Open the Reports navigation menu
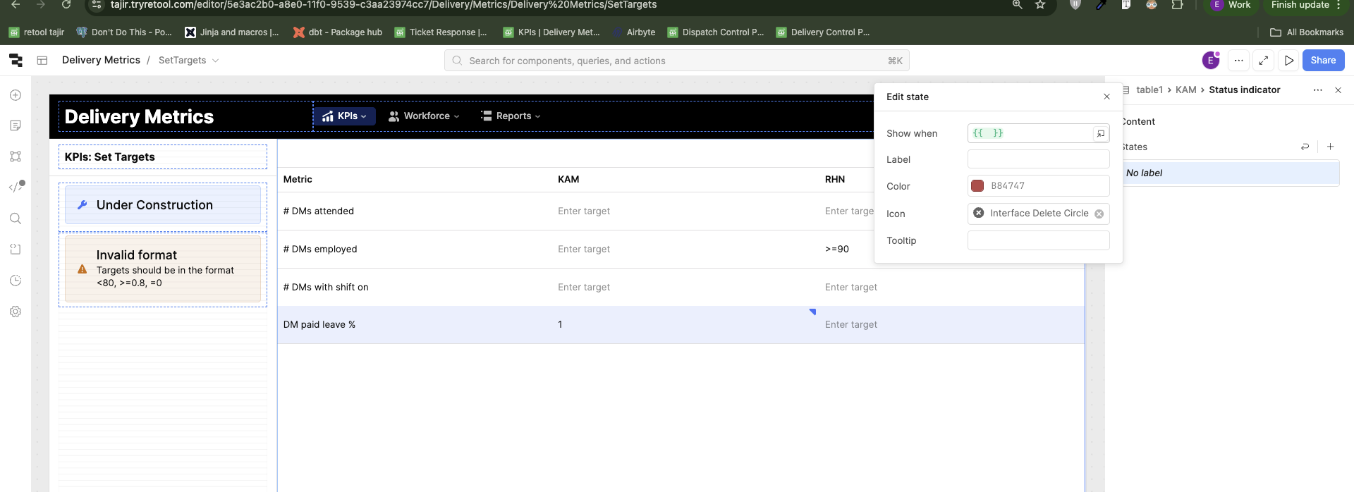This screenshot has height=492, width=1354. [511, 116]
